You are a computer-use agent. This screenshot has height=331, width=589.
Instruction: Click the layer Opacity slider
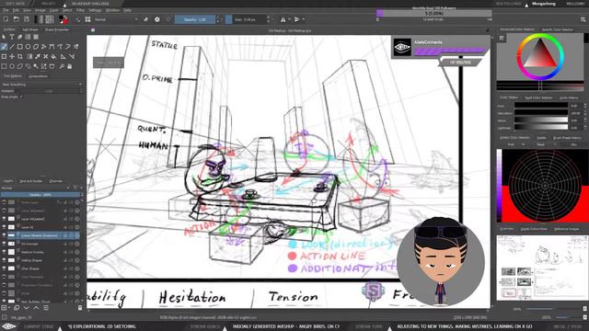click(40, 195)
